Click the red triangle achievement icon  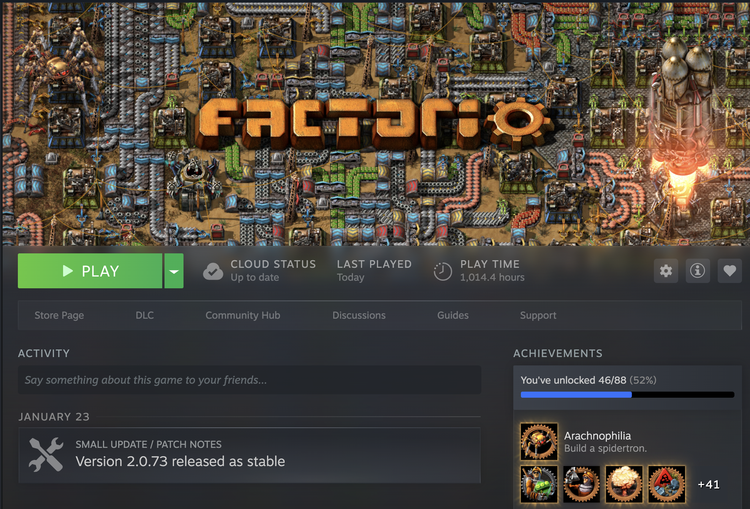pos(666,484)
